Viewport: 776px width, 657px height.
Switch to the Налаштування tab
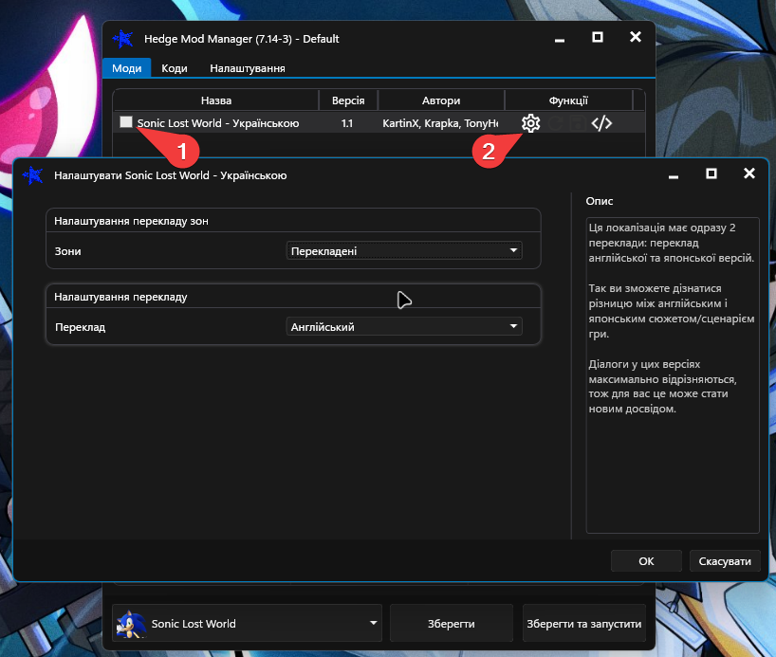coord(248,68)
